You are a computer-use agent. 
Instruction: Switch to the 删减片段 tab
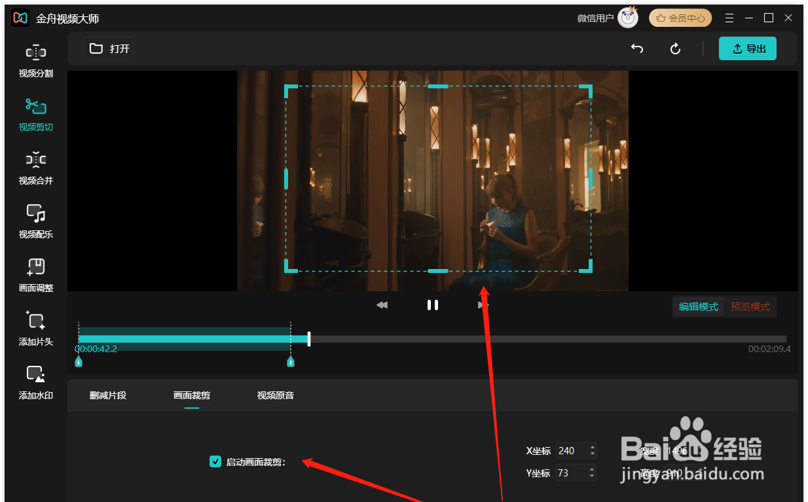108,395
